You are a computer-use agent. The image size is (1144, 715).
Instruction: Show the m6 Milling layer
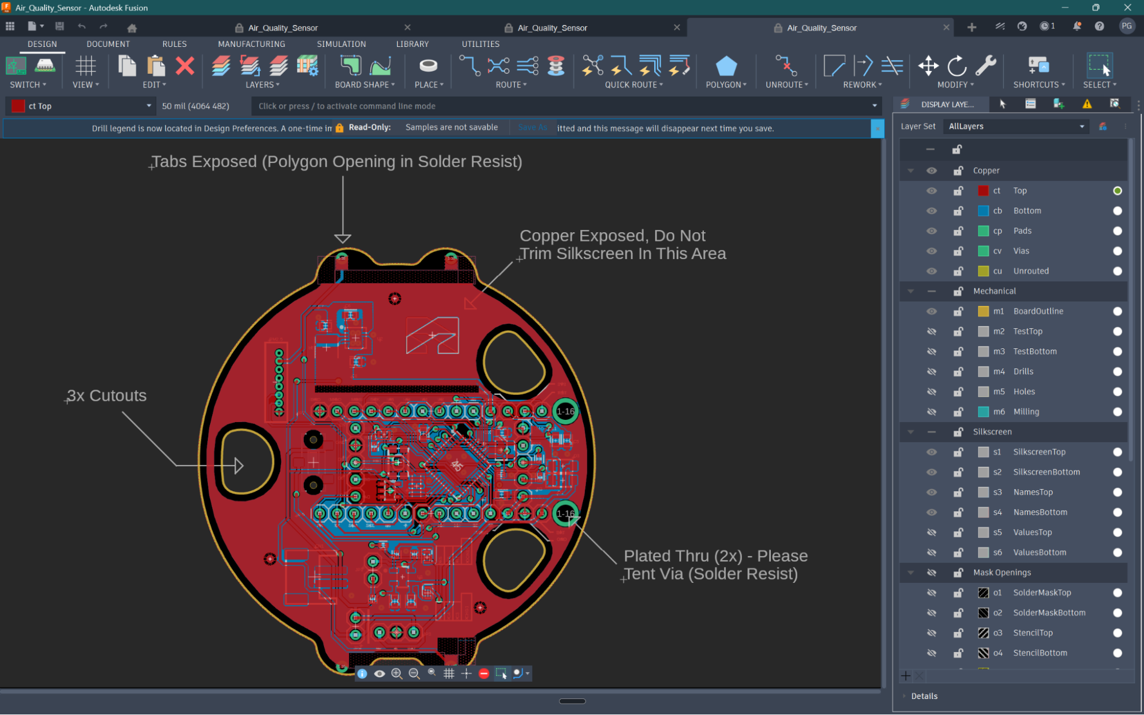(x=931, y=412)
